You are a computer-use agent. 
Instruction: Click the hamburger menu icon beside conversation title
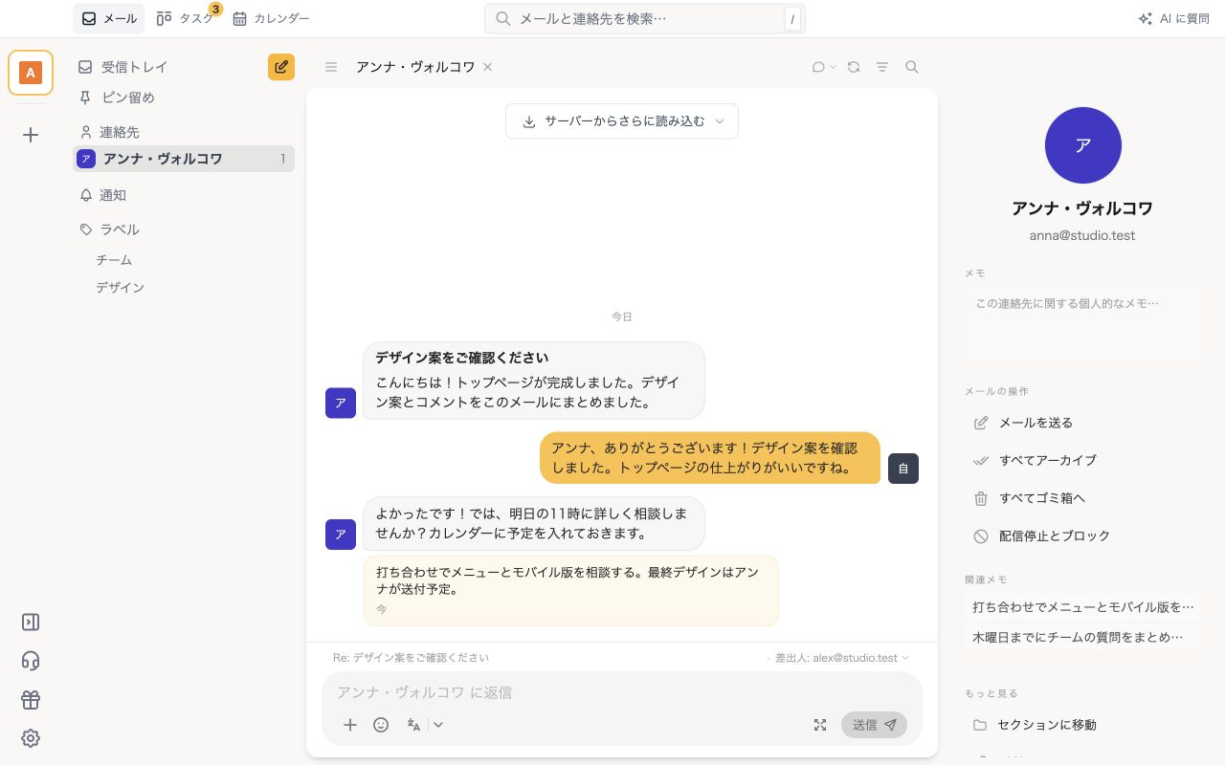tap(331, 67)
